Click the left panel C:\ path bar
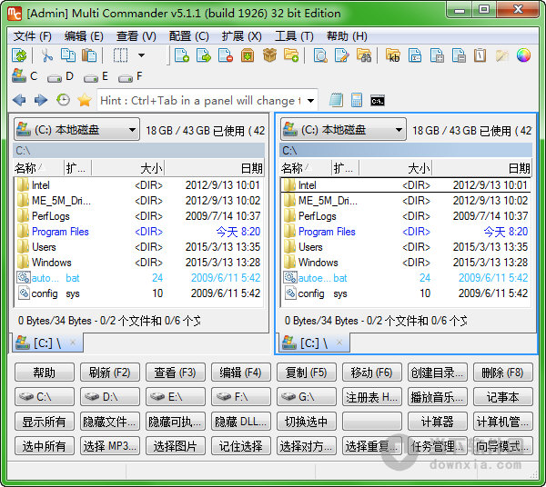The image size is (546, 487). click(139, 151)
